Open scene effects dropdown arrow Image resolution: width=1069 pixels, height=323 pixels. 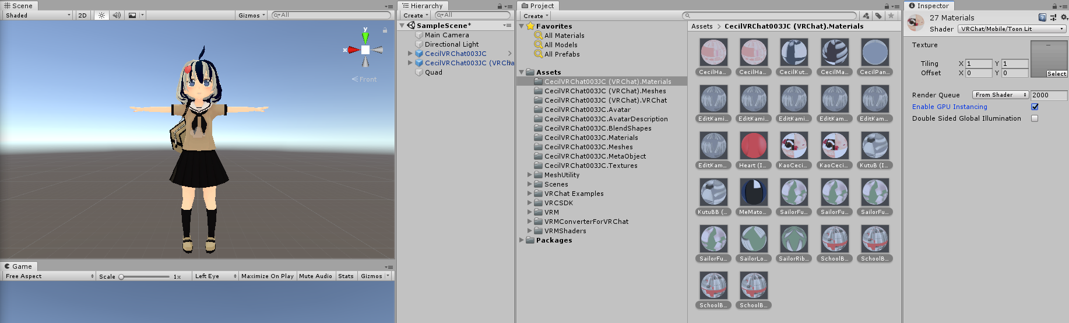142,15
